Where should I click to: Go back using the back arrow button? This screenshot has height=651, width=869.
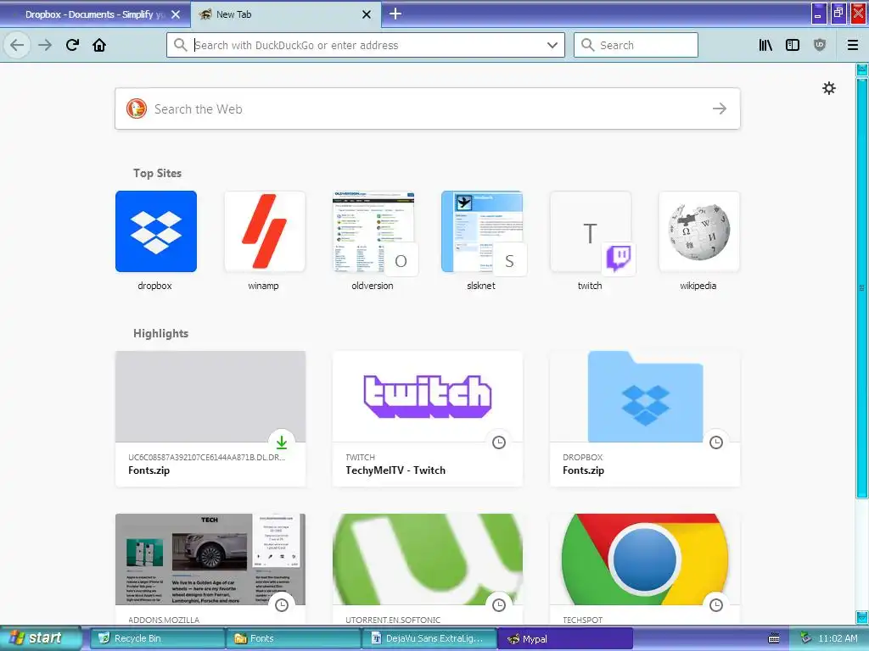17,45
